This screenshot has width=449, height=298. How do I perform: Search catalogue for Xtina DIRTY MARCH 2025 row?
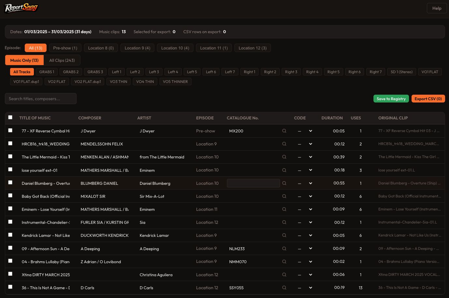click(x=284, y=275)
